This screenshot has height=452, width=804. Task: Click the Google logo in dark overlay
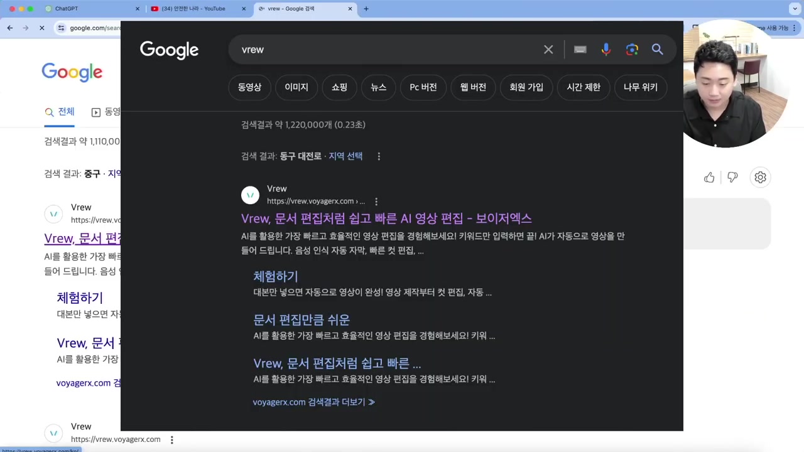point(169,50)
